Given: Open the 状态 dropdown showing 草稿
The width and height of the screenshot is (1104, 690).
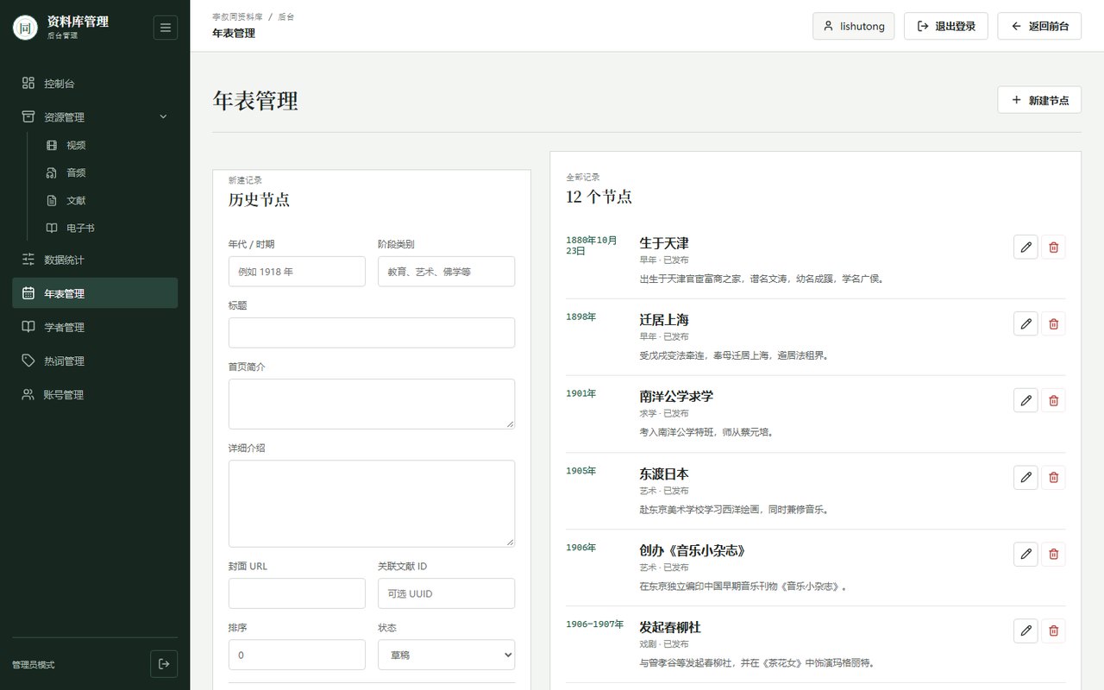Looking at the screenshot, I should tap(446, 655).
